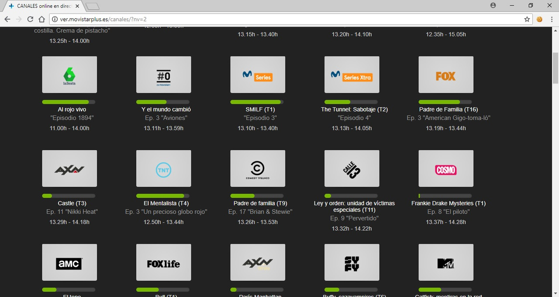This screenshot has height=297, width=559.
Task: Click the El Mentalista progress bar
Action: pos(163,196)
